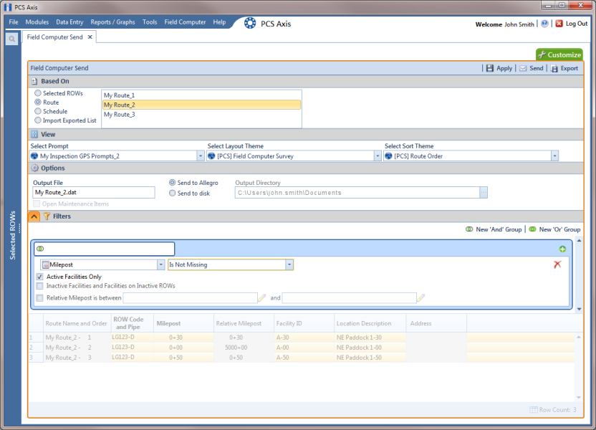Click the Send button label
The height and width of the screenshot is (430, 596).
pyautogui.click(x=537, y=68)
